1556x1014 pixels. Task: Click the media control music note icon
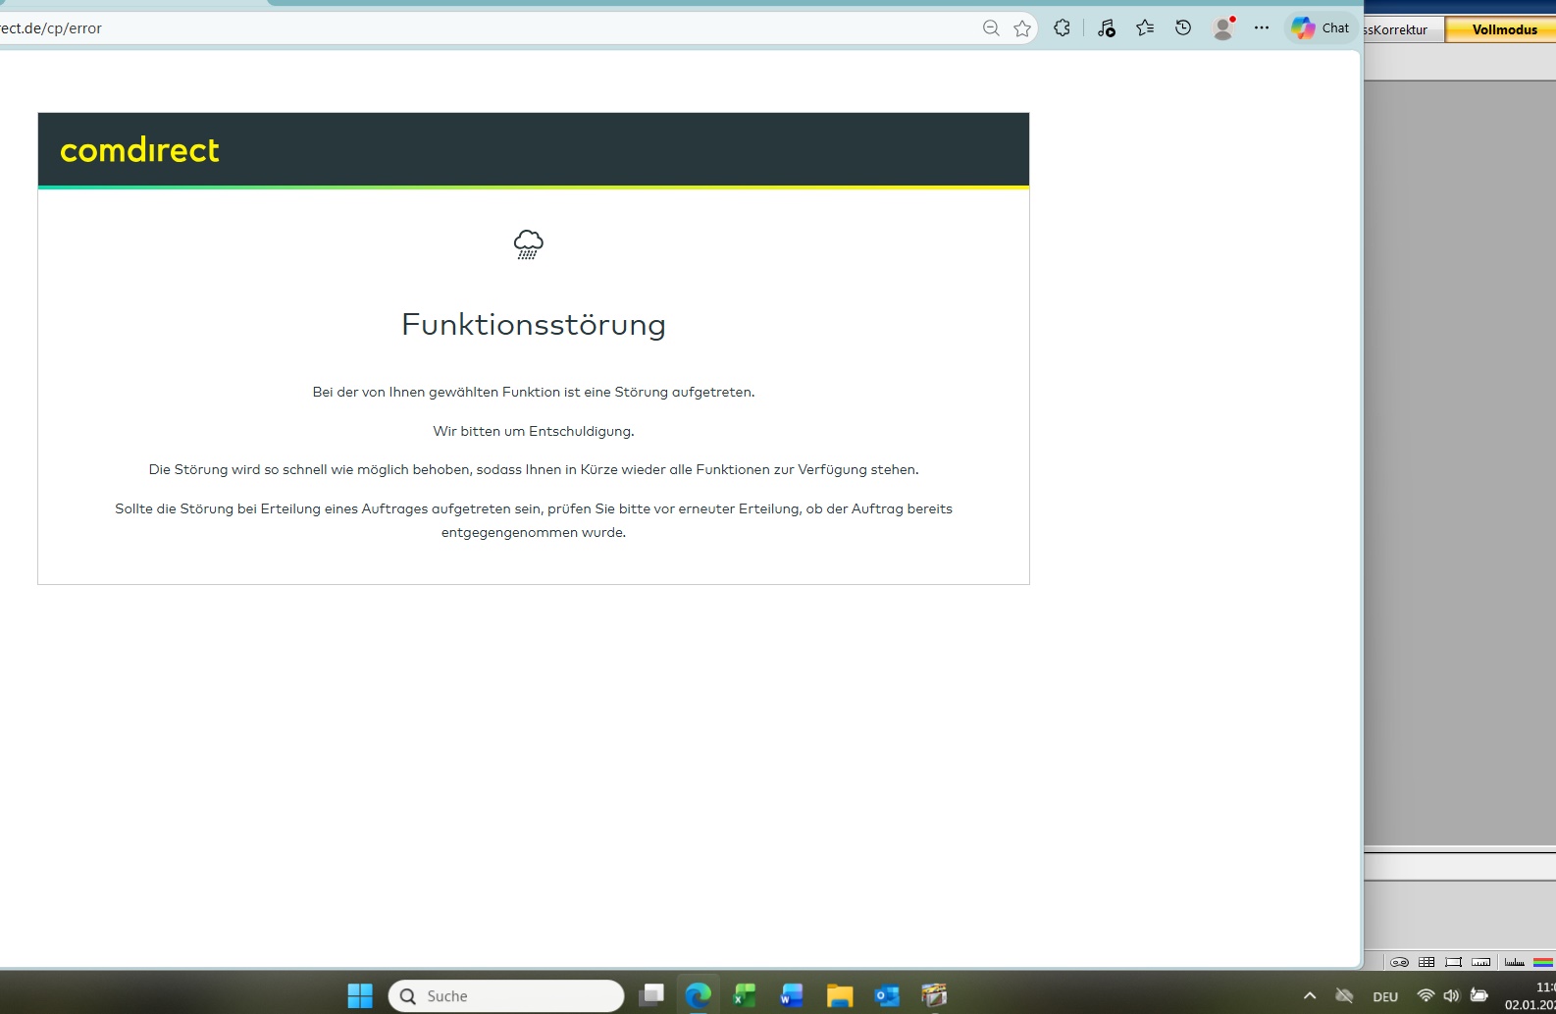[x=1106, y=28]
